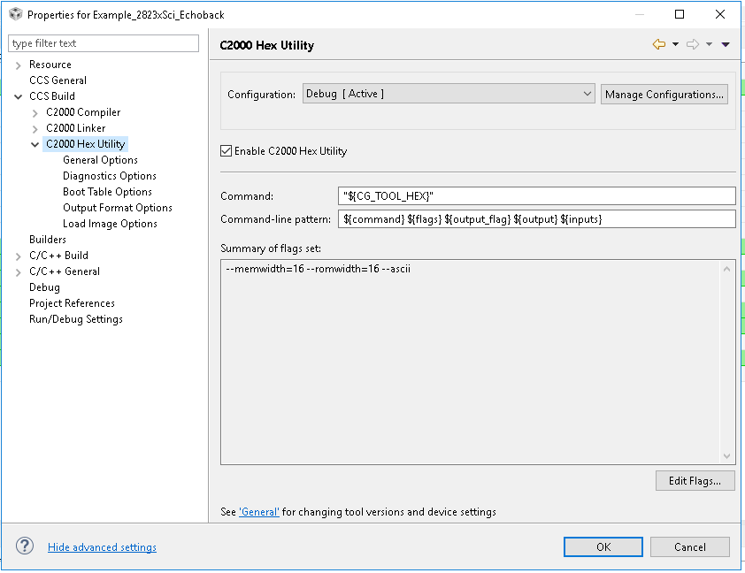Select C2000 Linker tree item
This screenshot has height=573, width=745.
pyautogui.click(x=75, y=127)
